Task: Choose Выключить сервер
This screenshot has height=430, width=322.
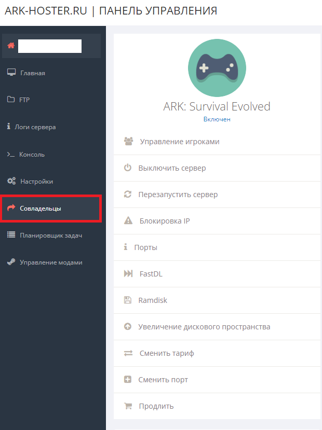Action: pos(217,168)
